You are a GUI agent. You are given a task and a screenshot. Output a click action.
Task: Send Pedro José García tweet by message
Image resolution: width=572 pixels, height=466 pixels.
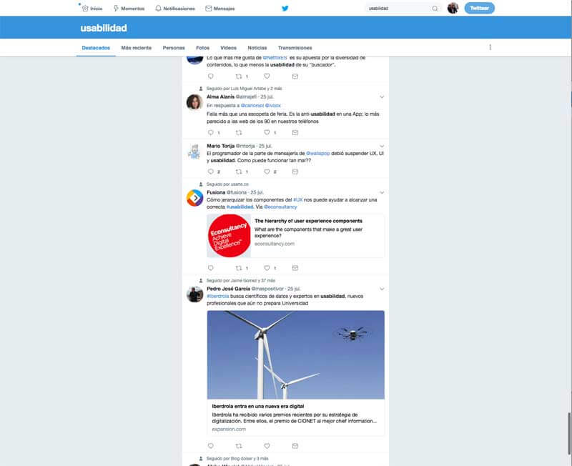click(295, 446)
